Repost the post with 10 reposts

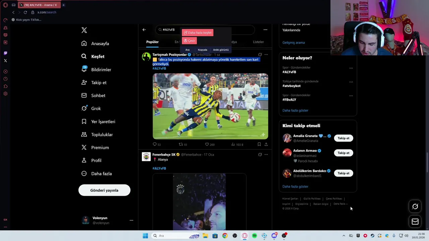coord(183,144)
